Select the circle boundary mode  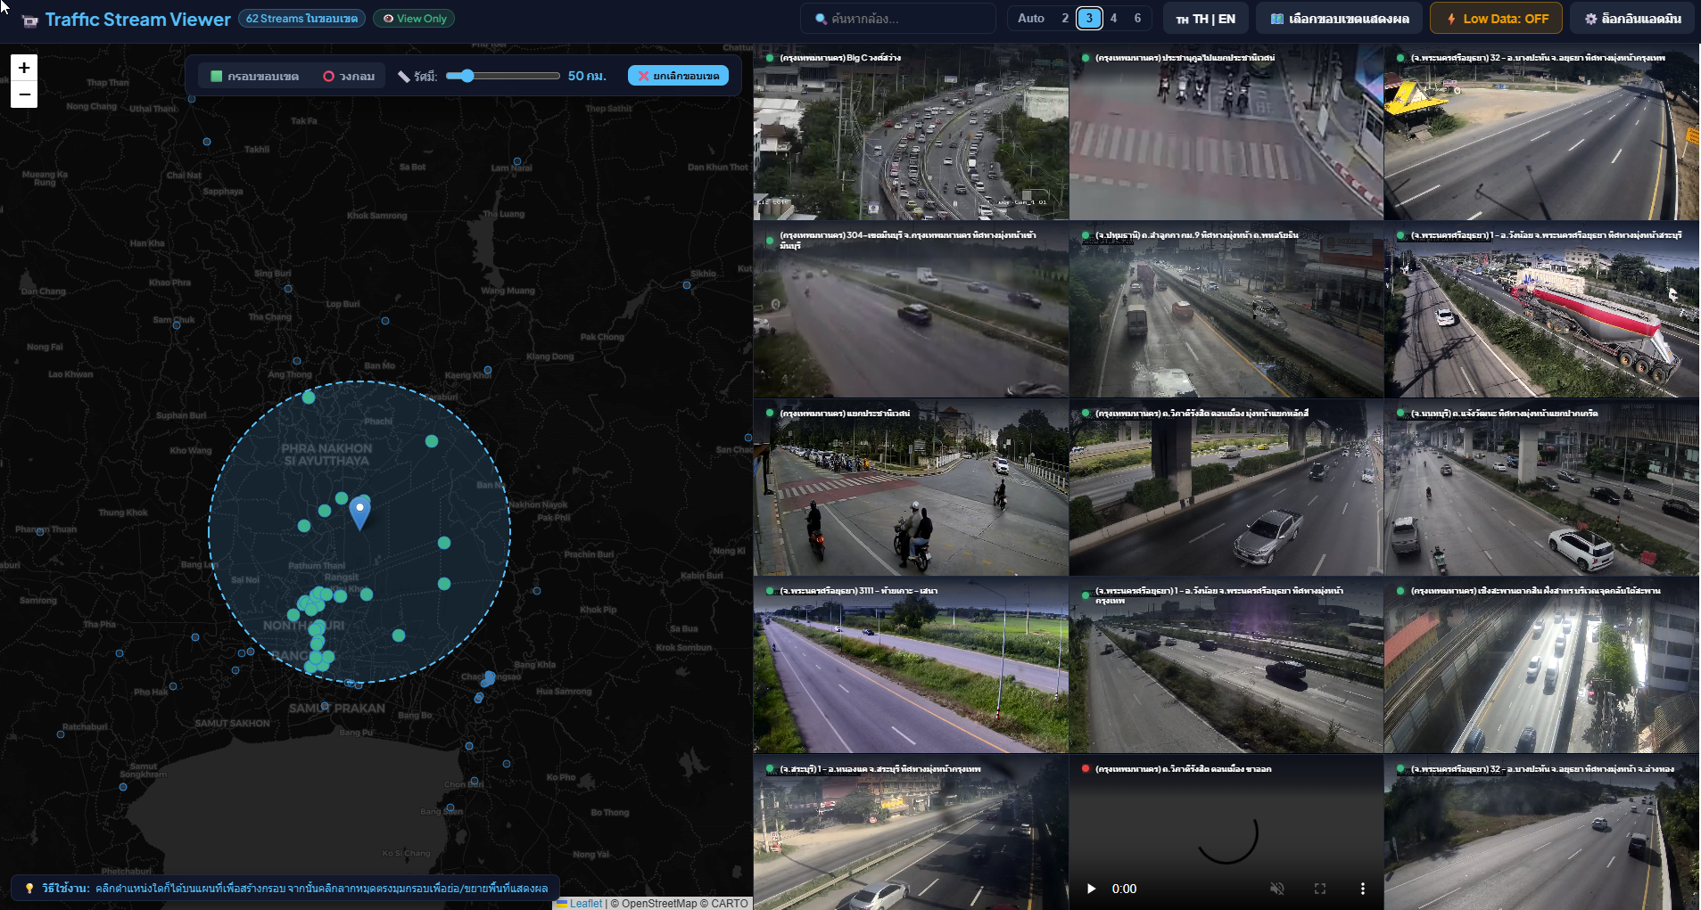[x=349, y=76]
